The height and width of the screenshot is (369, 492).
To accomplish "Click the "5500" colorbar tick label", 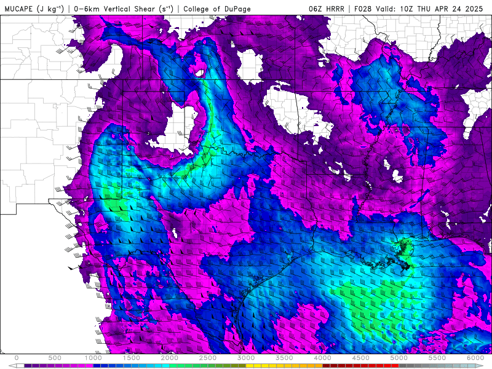I will 437,358.
